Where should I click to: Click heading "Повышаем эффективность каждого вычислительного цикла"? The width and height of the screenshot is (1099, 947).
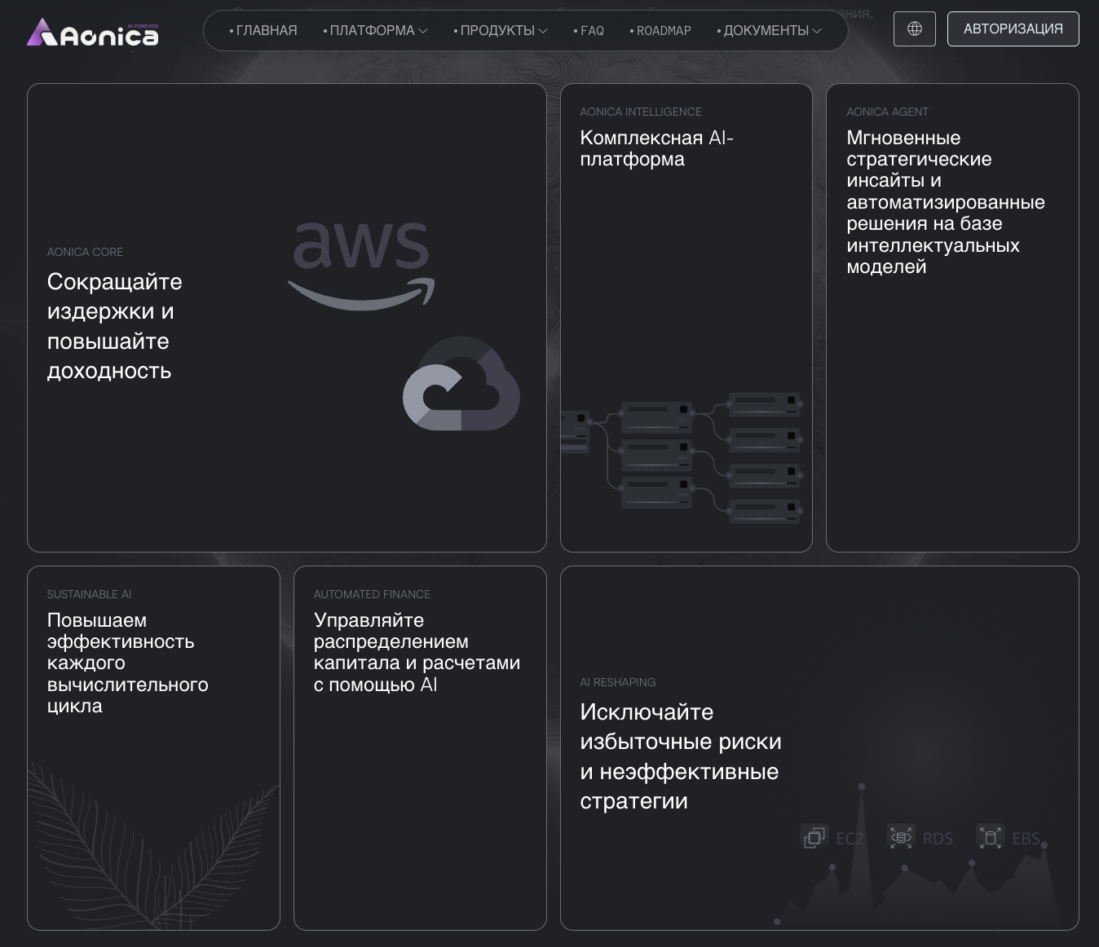(x=128, y=663)
